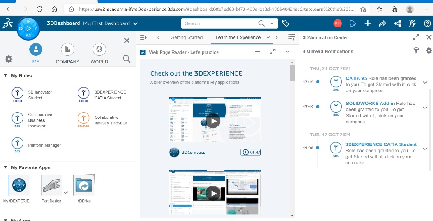Go to next tabs with right arrow
The image size is (433, 221).
[x=276, y=37]
